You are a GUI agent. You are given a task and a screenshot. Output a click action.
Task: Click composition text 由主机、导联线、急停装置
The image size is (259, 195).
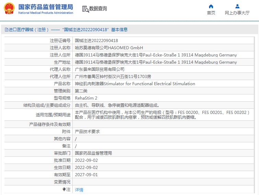117,105
